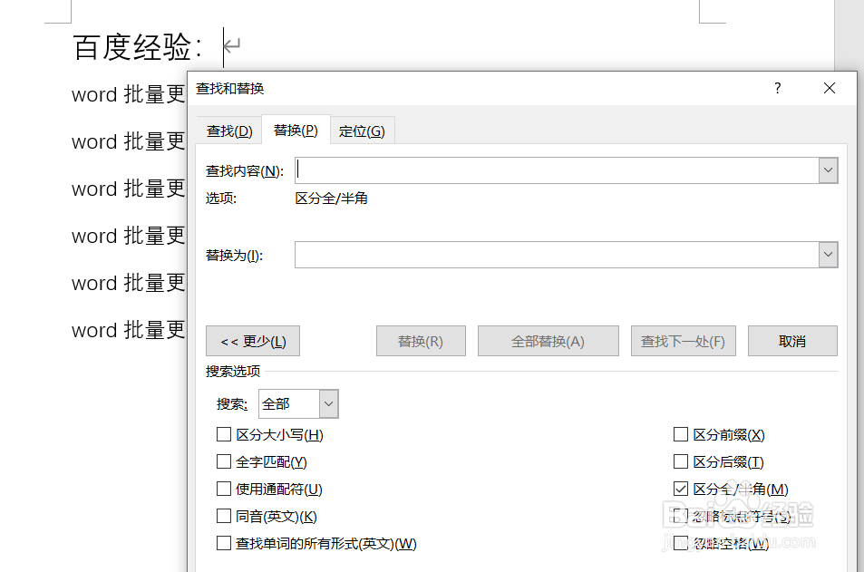
Task: Enable the 同音(英文) checkbox
Action: 224,516
